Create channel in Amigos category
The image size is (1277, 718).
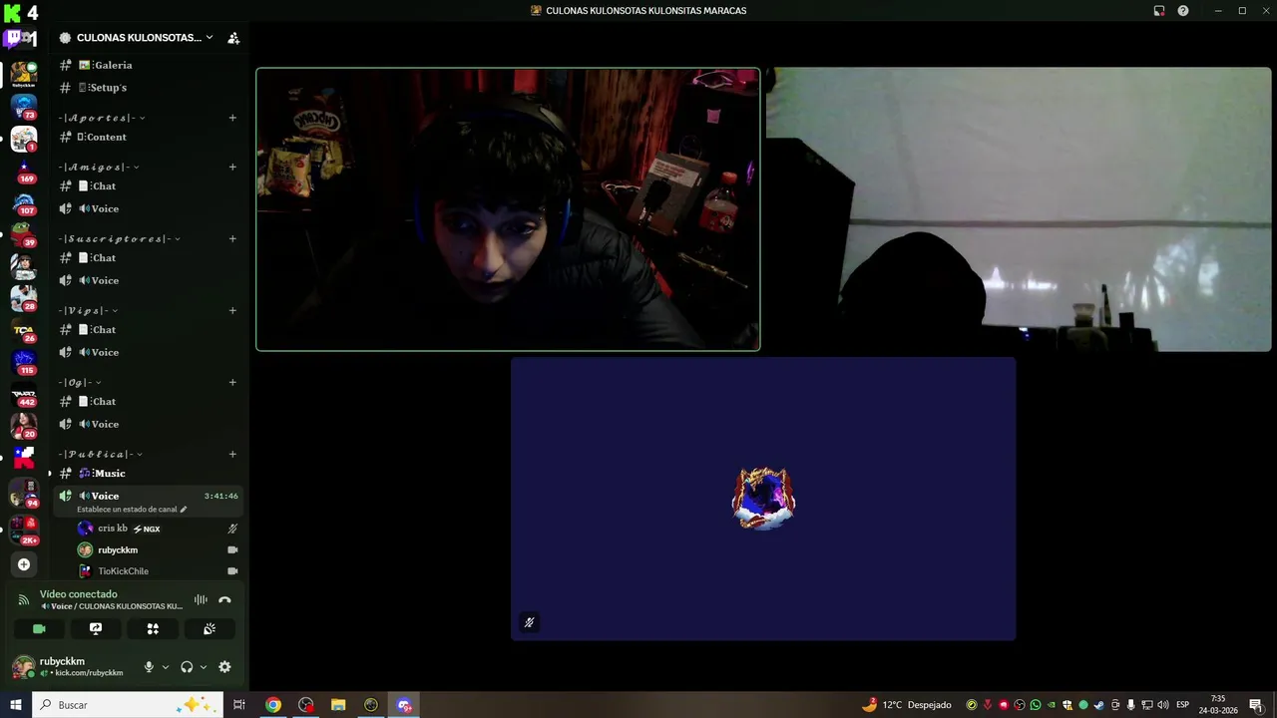tap(232, 167)
